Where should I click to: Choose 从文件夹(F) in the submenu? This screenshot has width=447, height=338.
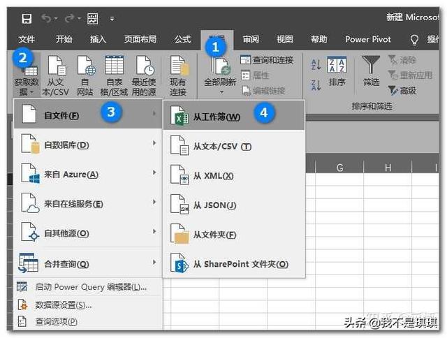coord(234,235)
